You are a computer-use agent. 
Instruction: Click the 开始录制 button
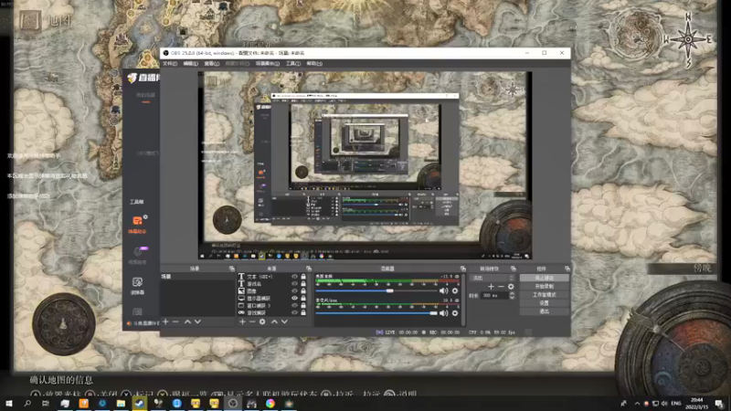click(544, 286)
